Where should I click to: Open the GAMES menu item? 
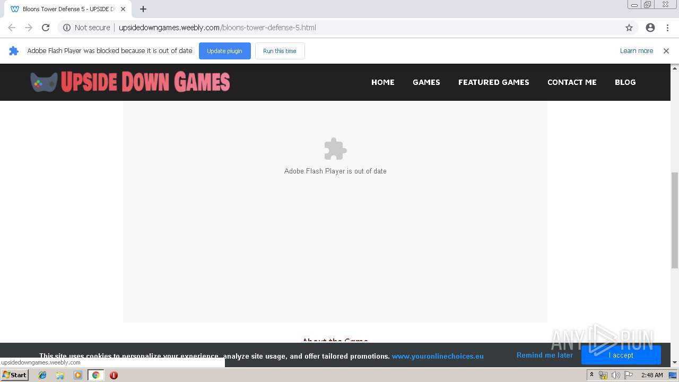click(x=426, y=82)
